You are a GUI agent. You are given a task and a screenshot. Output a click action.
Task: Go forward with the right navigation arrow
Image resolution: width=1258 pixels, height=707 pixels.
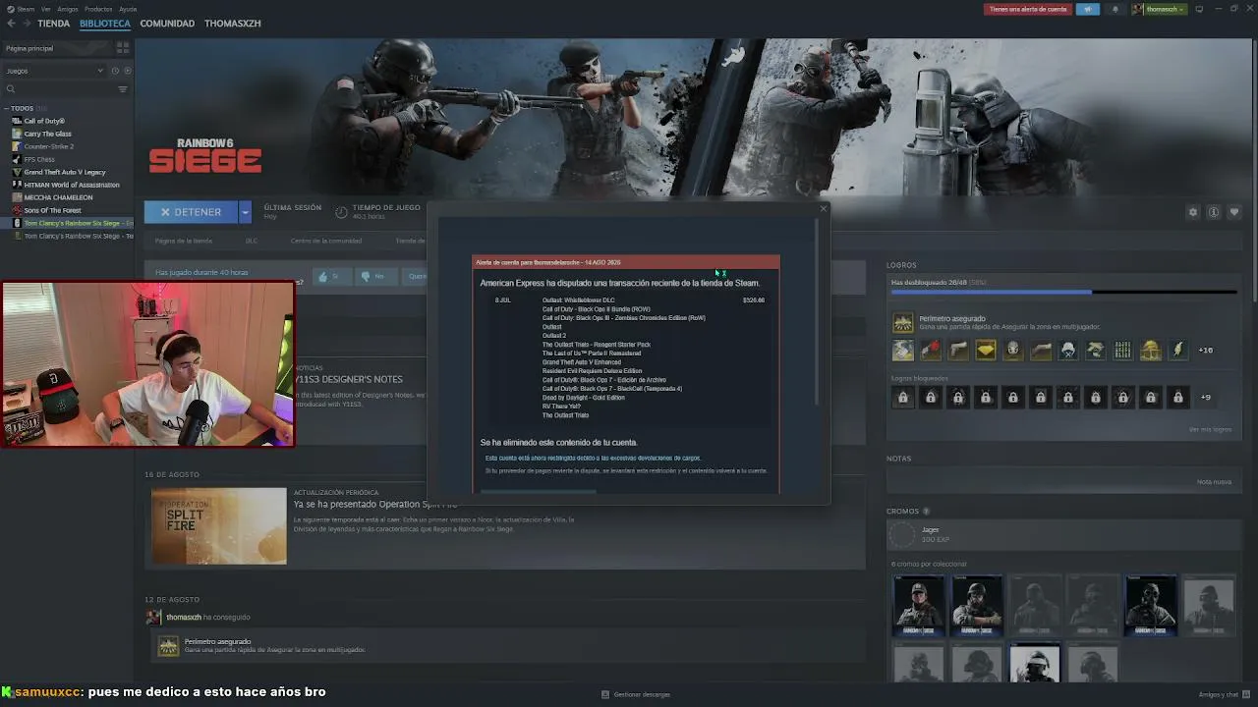26,24
